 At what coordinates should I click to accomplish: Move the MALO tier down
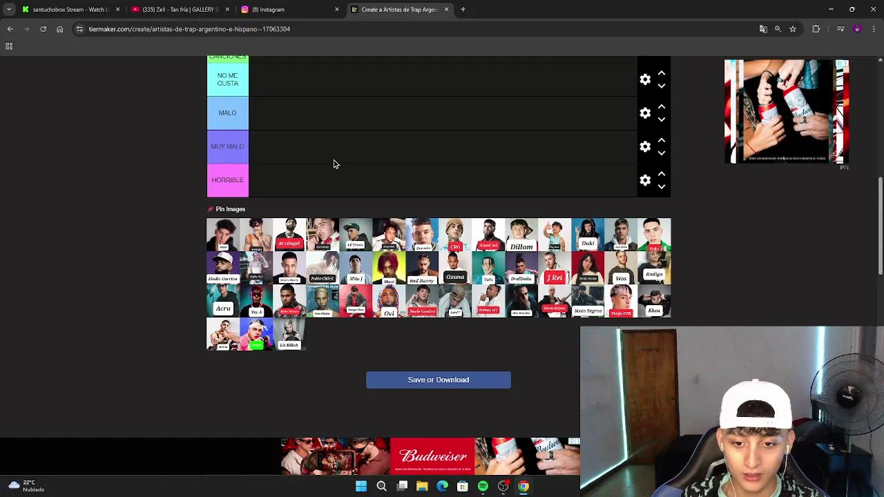point(662,120)
